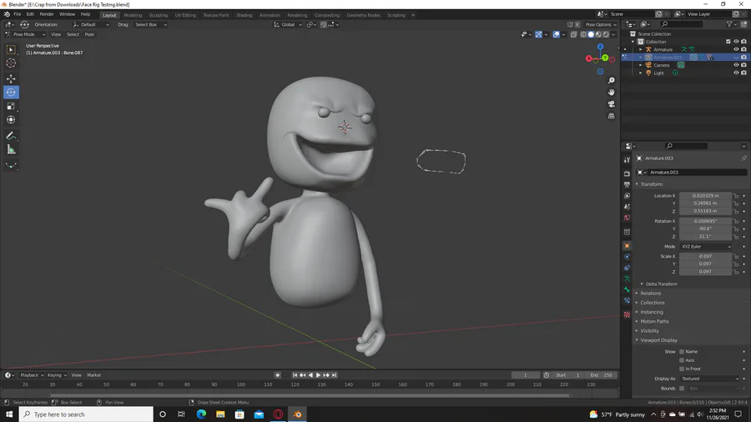
Task: Click the Scale X value field
Action: point(705,257)
